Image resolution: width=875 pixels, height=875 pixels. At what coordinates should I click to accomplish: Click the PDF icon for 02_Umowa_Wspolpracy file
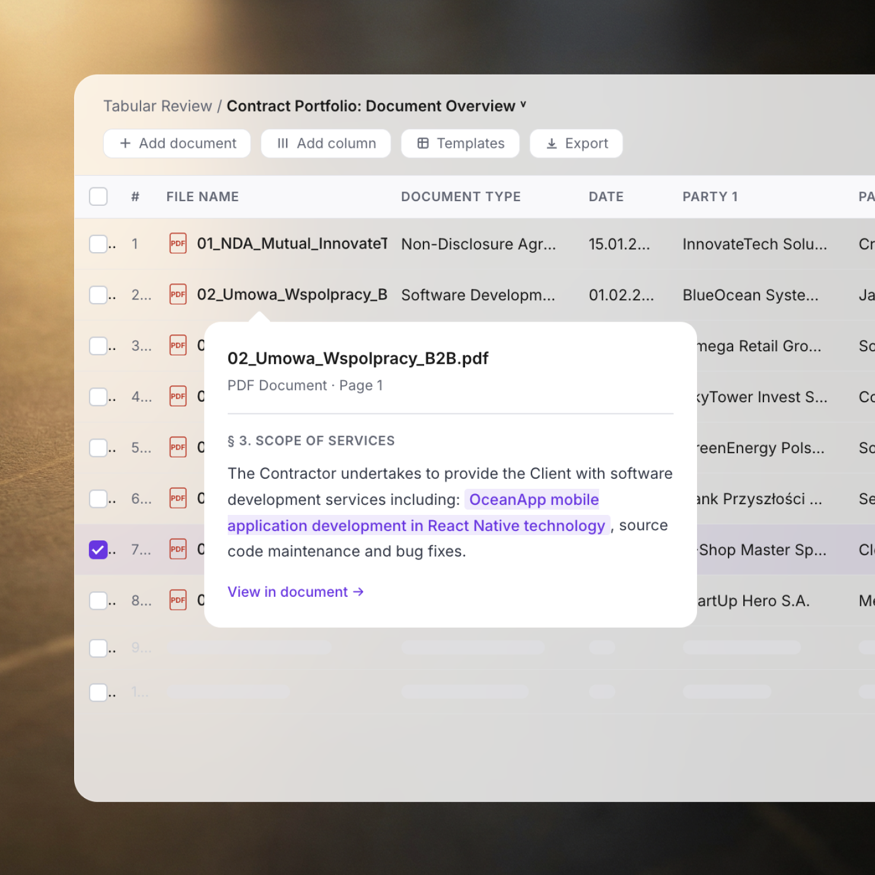[178, 294]
